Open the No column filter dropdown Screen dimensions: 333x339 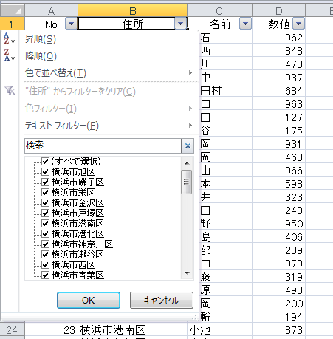[72, 24]
